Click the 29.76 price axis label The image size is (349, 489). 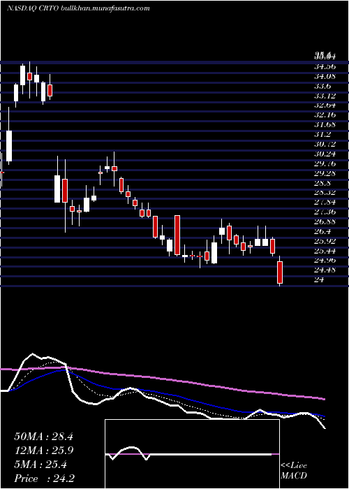[x=325, y=163]
